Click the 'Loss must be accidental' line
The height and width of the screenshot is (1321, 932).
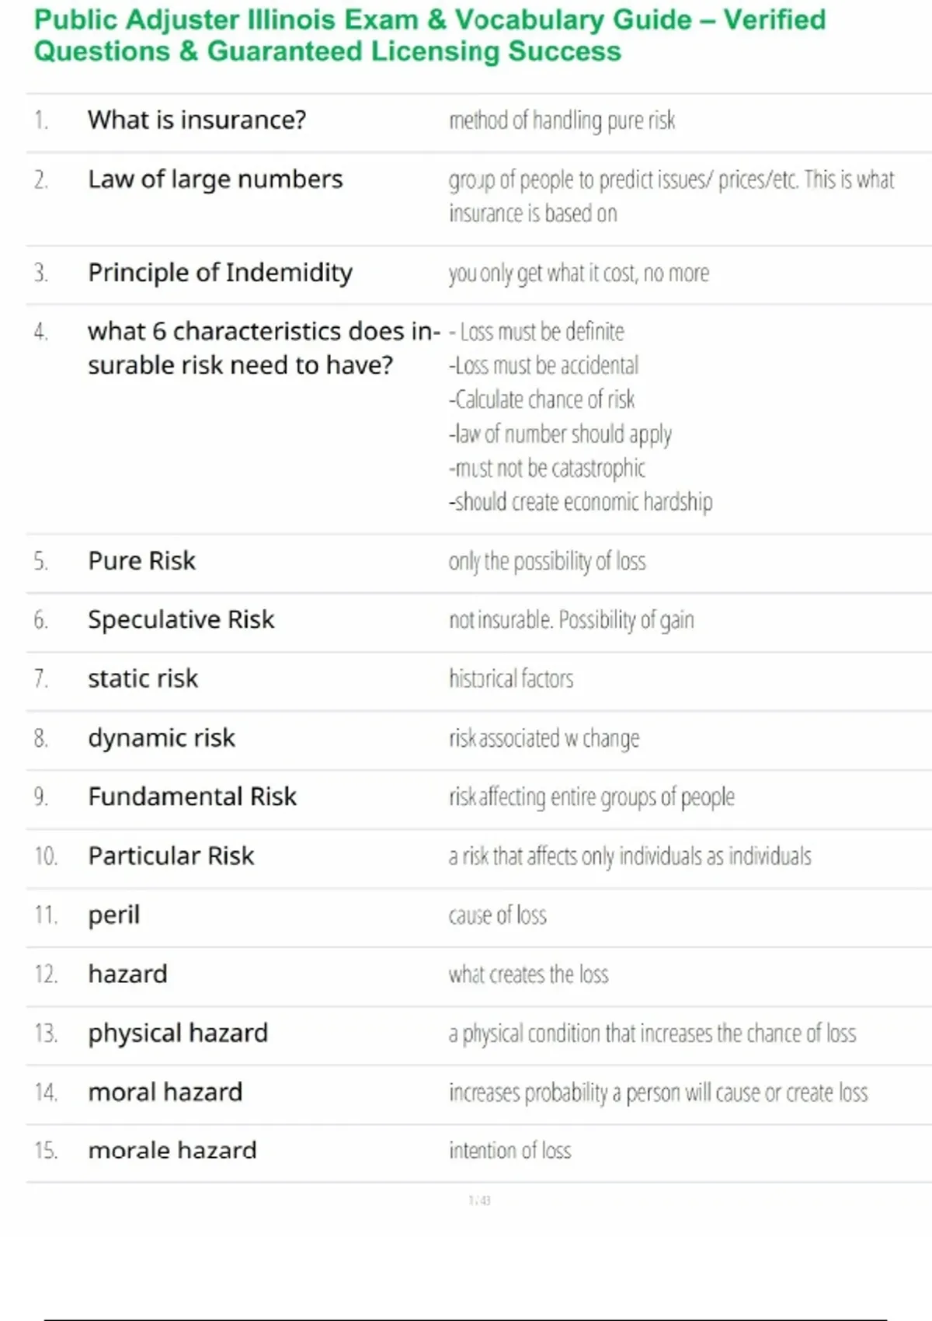(x=544, y=365)
